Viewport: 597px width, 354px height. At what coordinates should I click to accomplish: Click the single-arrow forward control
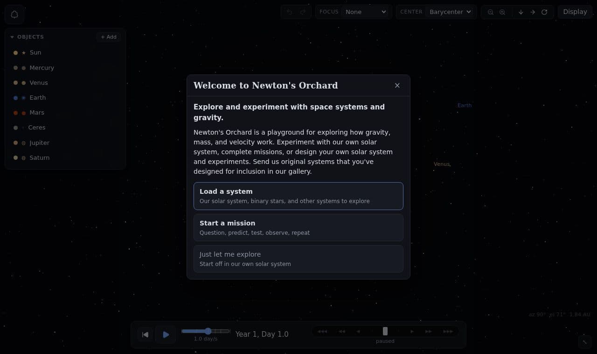point(412,331)
